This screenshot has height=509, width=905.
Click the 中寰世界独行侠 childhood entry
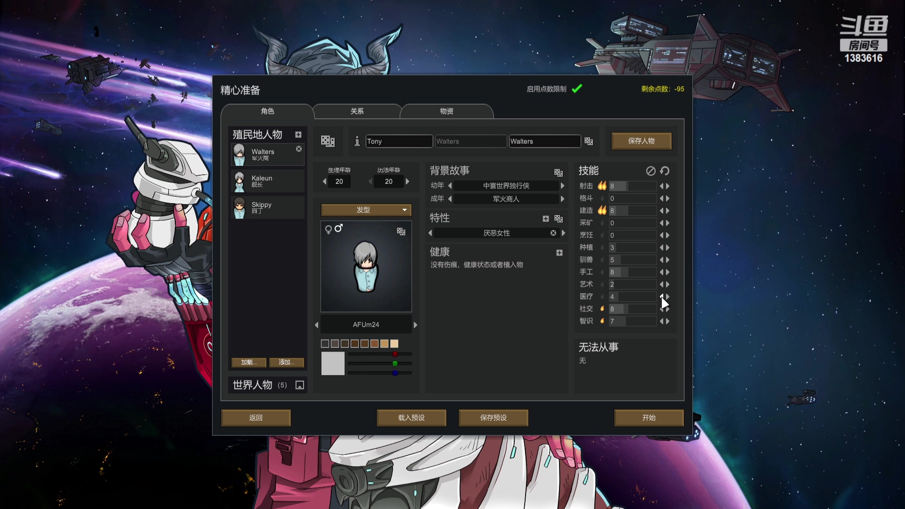point(506,186)
